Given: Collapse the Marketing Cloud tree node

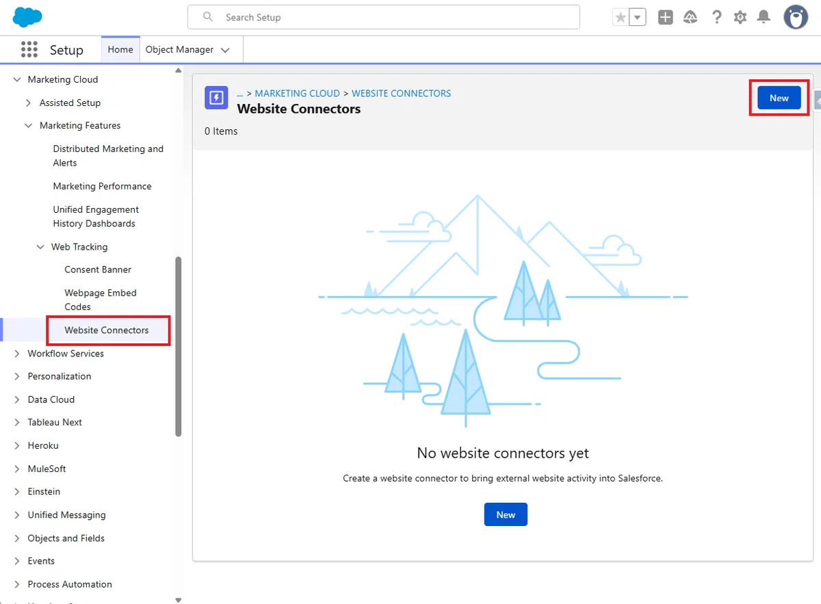Looking at the screenshot, I should click(17, 79).
